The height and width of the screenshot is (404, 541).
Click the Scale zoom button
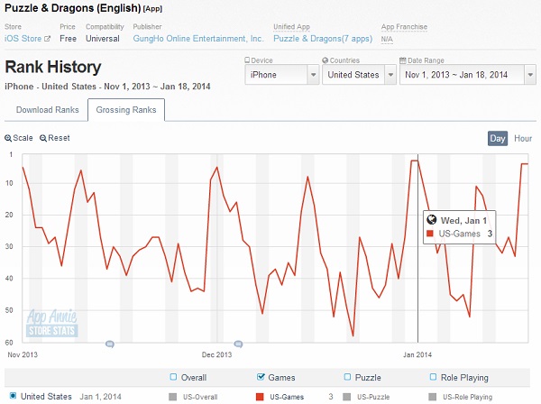point(19,138)
